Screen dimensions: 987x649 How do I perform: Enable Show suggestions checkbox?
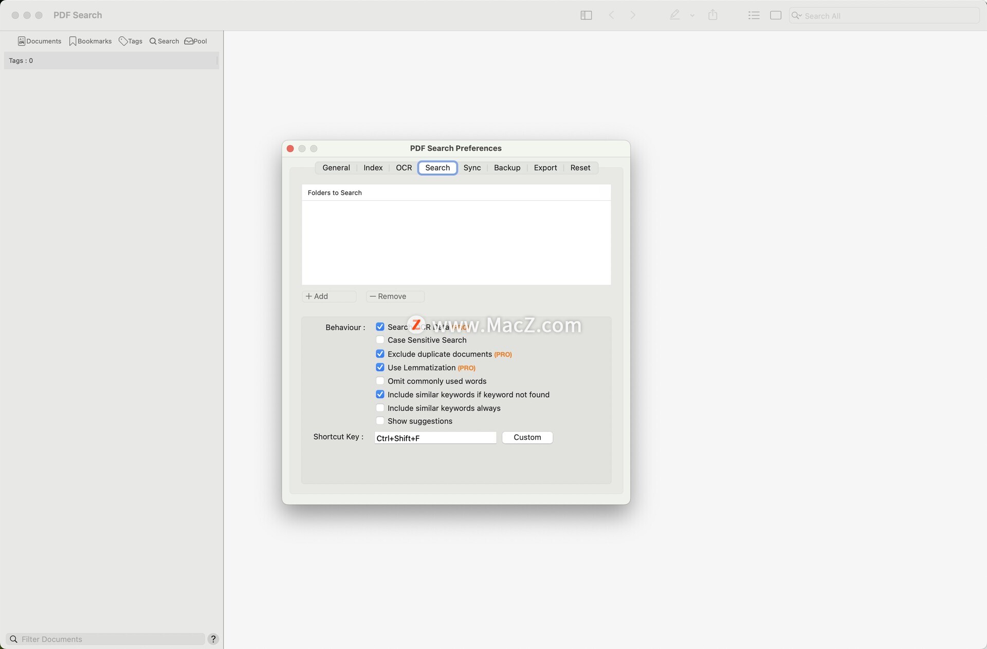[380, 421]
